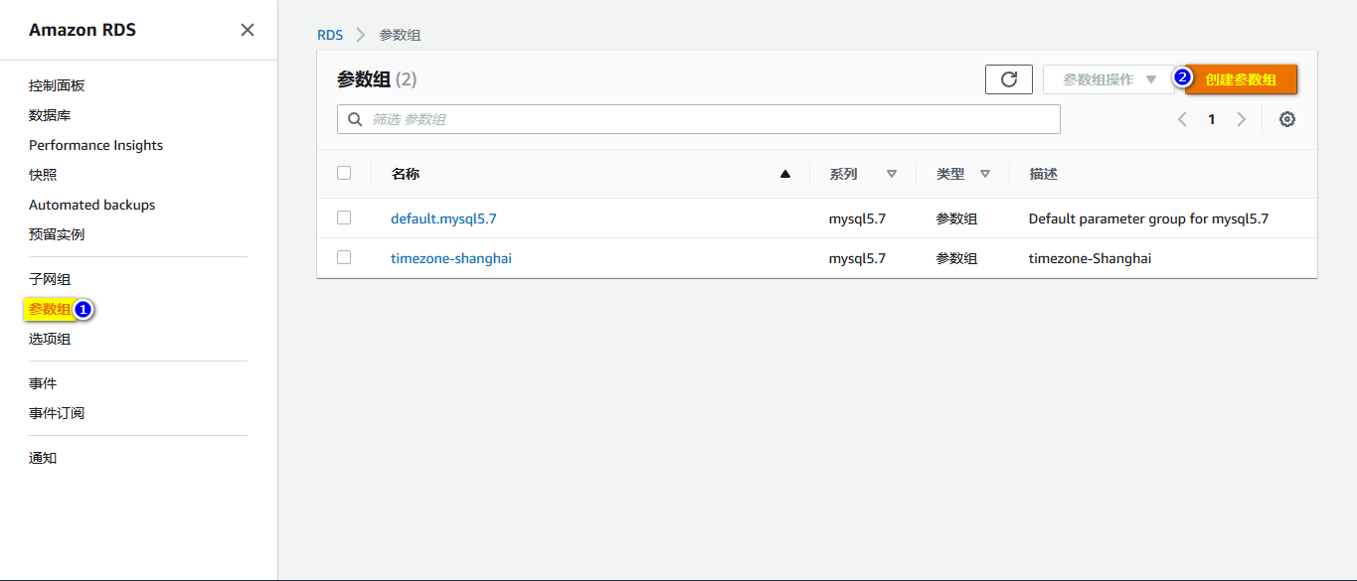Screen dimensions: 1357x581
Task: Sort by 类型 column arrow
Action: point(985,174)
